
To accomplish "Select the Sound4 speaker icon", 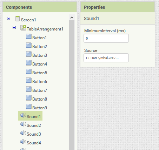I will click(23, 142).
